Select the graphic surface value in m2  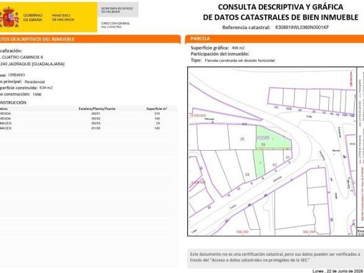tap(238, 48)
